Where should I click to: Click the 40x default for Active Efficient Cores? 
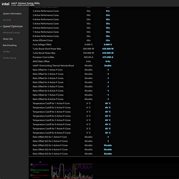88,40
